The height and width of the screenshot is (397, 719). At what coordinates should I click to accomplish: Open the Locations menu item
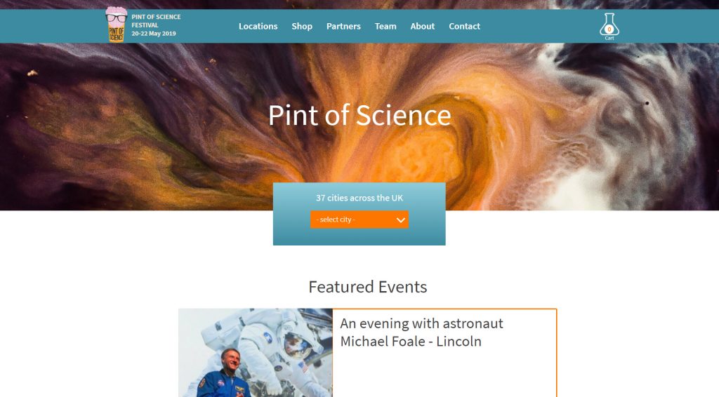coord(258,26)
